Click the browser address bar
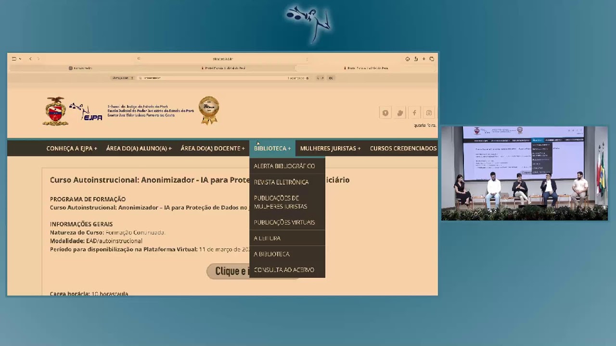The width and height of the screenshot is (616, 346). (x=223, y=59)
